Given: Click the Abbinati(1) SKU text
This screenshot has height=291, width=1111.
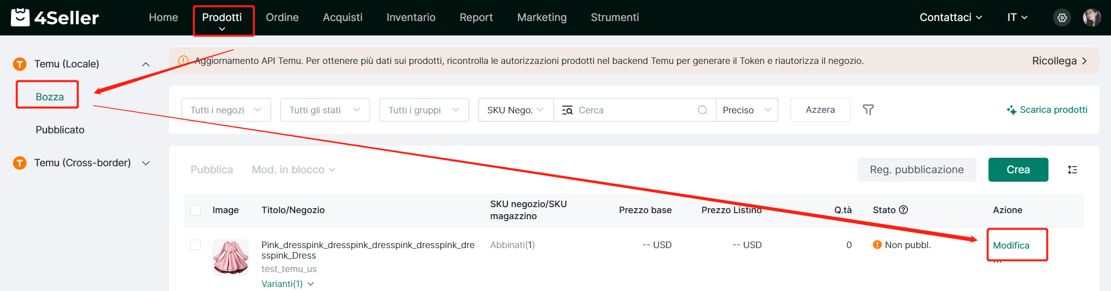Looking at the screenshot, I should coord(512,245).
